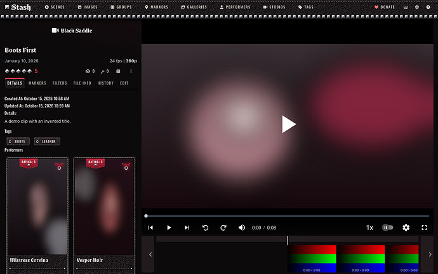This screenshot has height=274, width=438.
Task: Open the File Info tab
Action: pyautogui.click(x=82, y=83)
